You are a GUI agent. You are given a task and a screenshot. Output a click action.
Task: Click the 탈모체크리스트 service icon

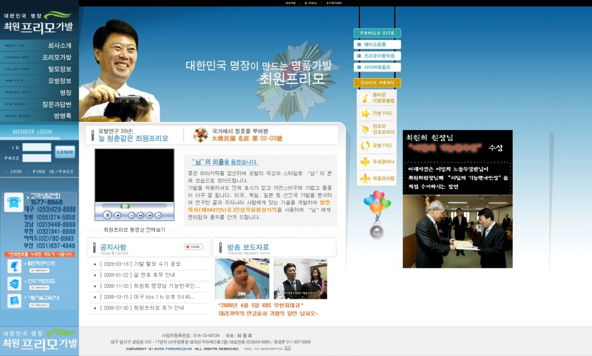(x=14, y=266)
